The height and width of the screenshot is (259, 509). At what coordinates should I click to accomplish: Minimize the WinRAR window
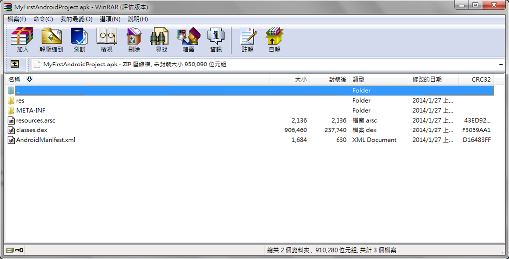click(x=462, y=5)
